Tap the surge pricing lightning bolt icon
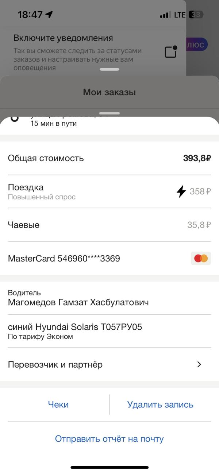Screen dimensions: 219x473 coord(181,191)
